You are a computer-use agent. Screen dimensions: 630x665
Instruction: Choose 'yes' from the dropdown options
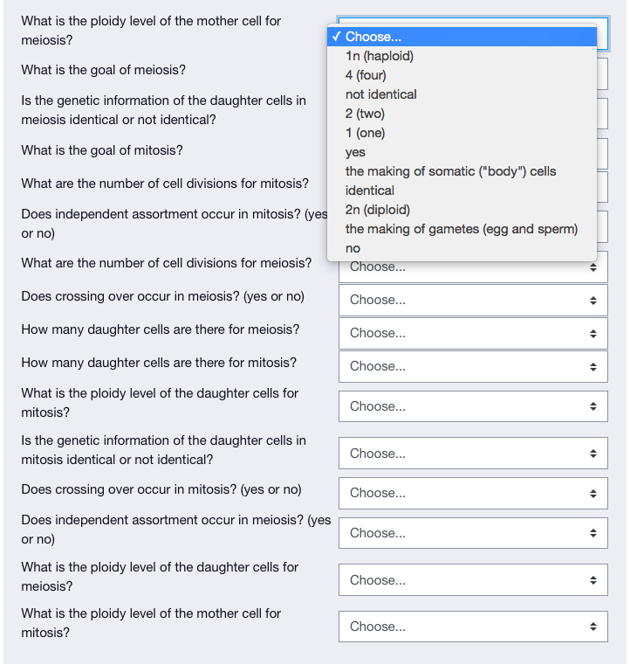[x=462, y=152]
